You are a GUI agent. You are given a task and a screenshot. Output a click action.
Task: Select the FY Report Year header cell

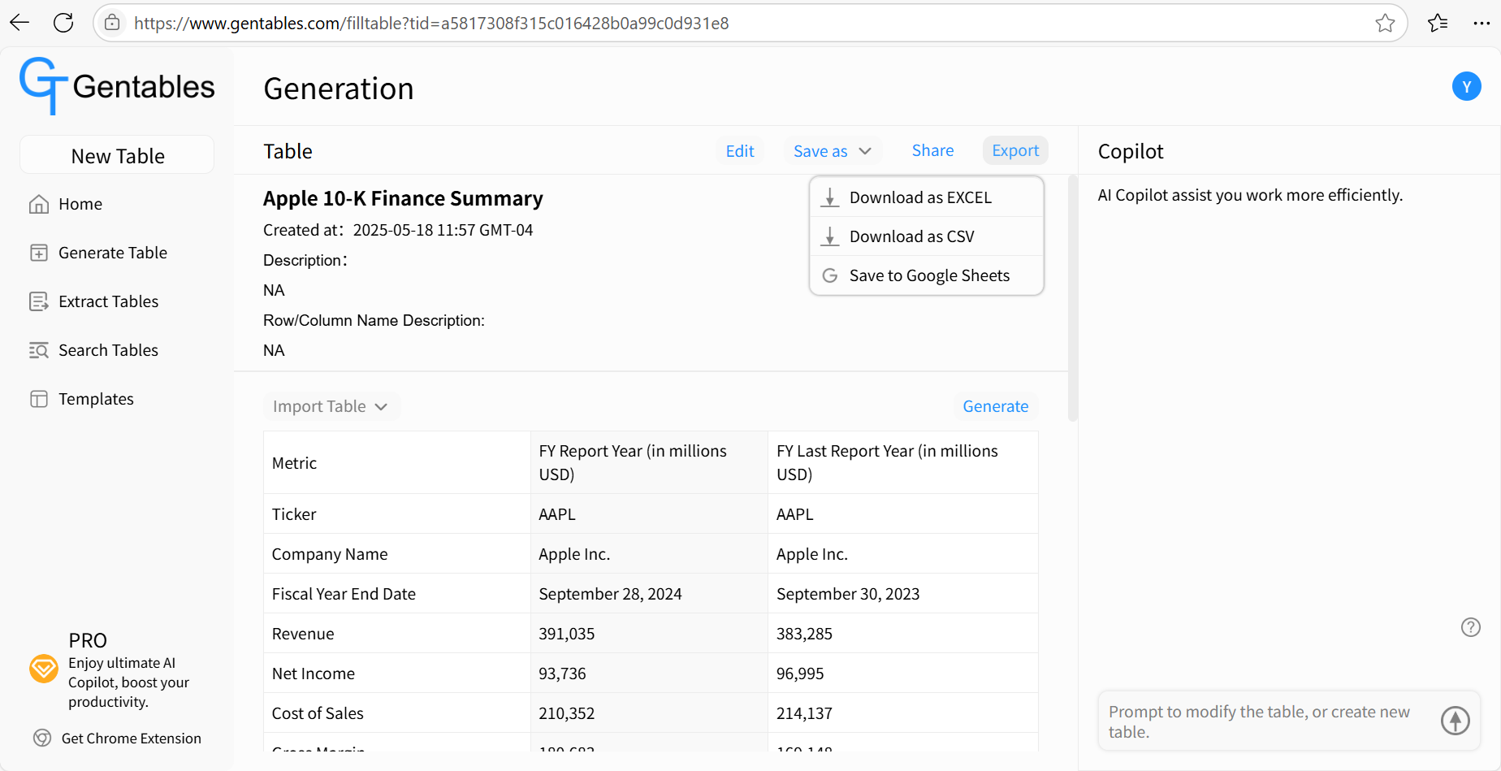click(648, 463)
